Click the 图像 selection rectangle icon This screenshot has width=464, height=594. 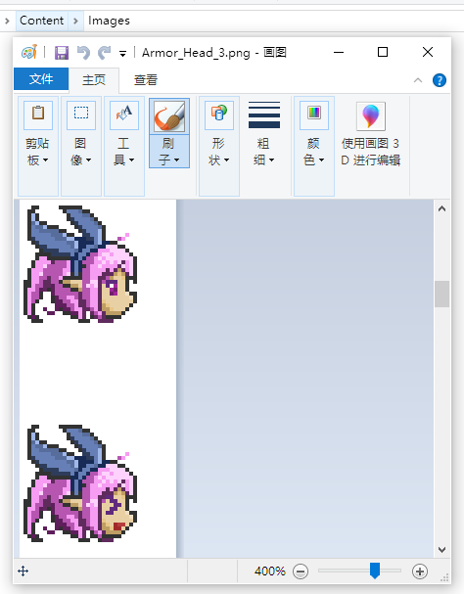tap(80, 114)
